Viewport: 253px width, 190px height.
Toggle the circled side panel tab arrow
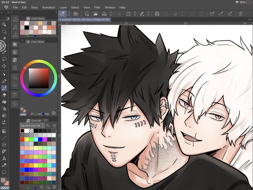point(3,46)
